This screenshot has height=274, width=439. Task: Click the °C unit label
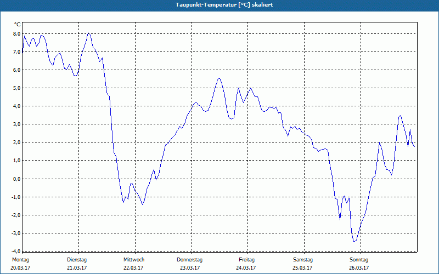18,25
